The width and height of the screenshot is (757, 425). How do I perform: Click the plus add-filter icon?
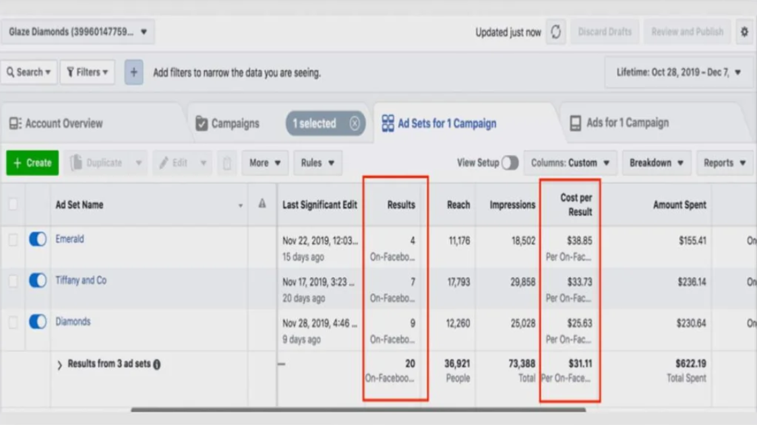tap(133, 72)
